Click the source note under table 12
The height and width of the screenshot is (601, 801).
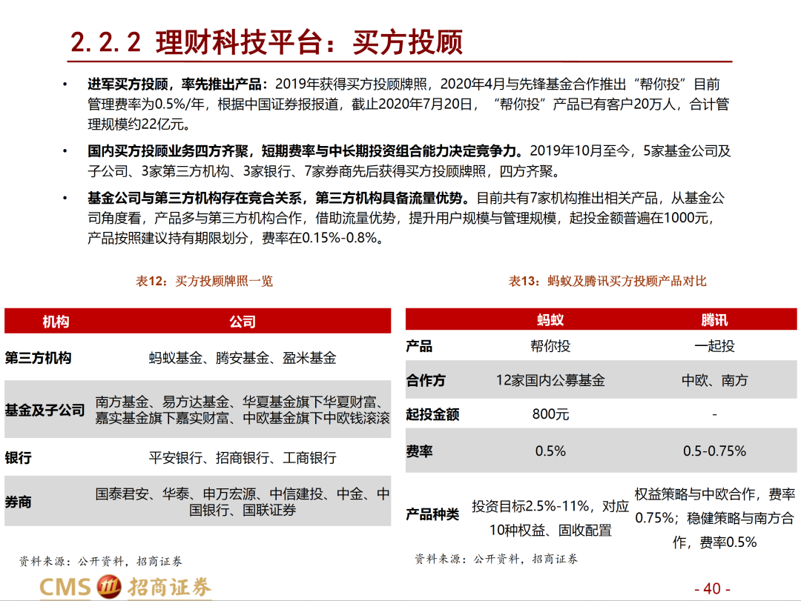[101, 562]
